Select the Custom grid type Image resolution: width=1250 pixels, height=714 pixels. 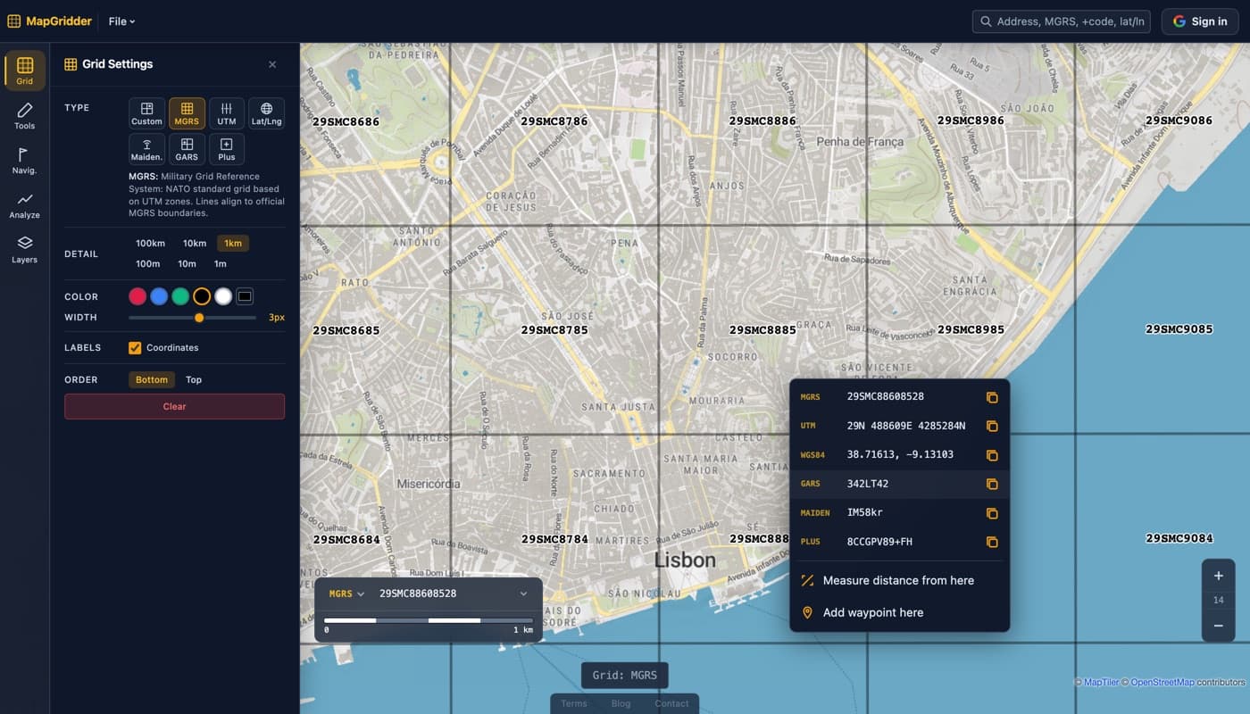(x=146, y=113)
